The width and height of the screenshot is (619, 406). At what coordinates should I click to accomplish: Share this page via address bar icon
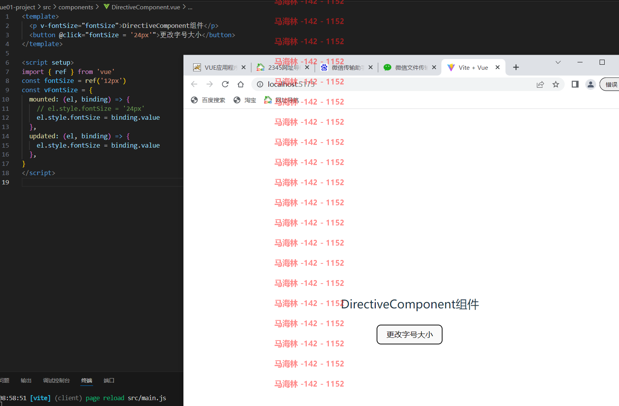(x=540, y=84)
